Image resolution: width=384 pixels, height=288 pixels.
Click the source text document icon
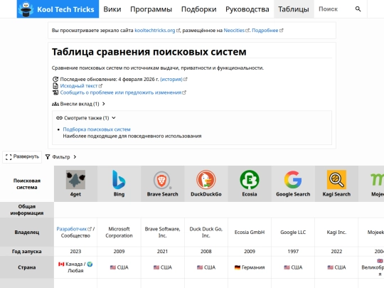55,86
